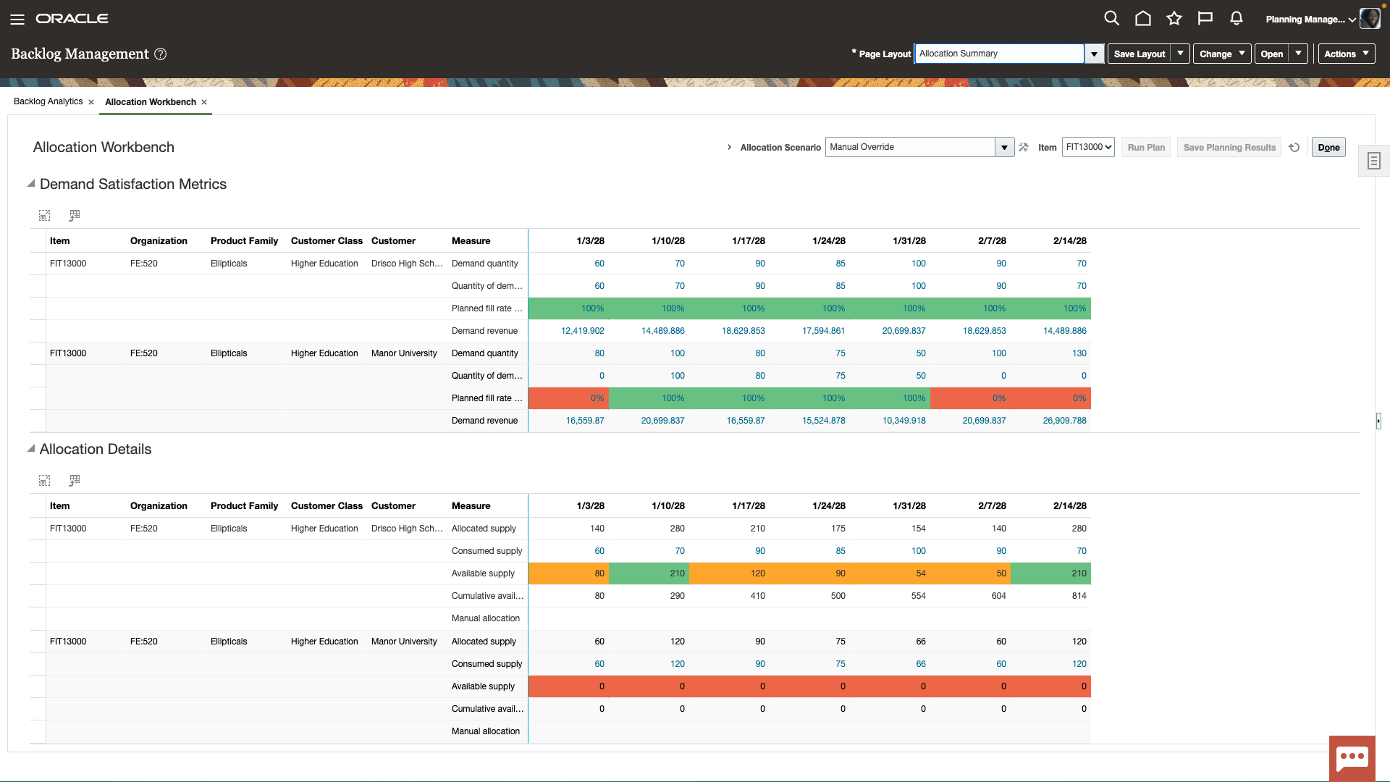
Task: Click the Expand Allocation Scenario arrow
Action: (728, 147)
